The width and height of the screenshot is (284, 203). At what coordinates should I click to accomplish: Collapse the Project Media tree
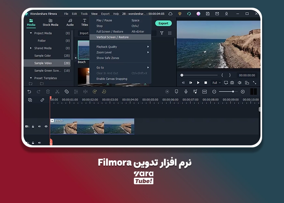[31, 33]
